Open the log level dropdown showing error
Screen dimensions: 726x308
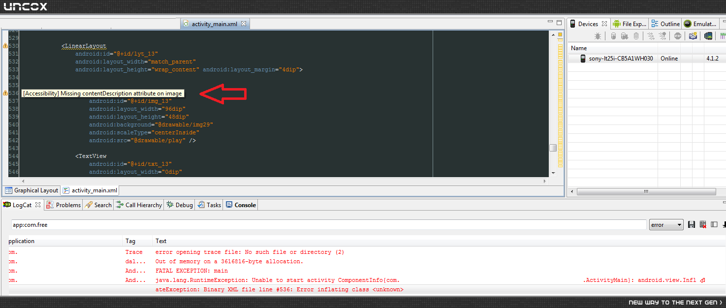tap(666, 225)
